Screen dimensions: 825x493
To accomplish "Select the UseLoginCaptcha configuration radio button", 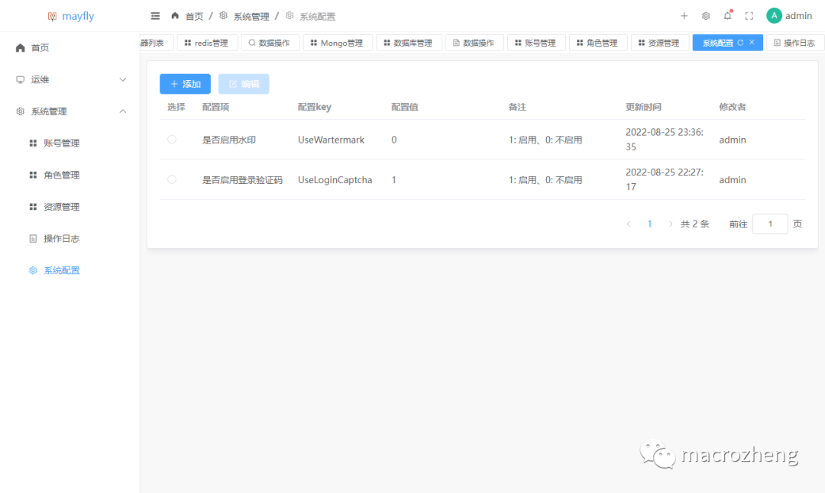I will click(171, 179).
